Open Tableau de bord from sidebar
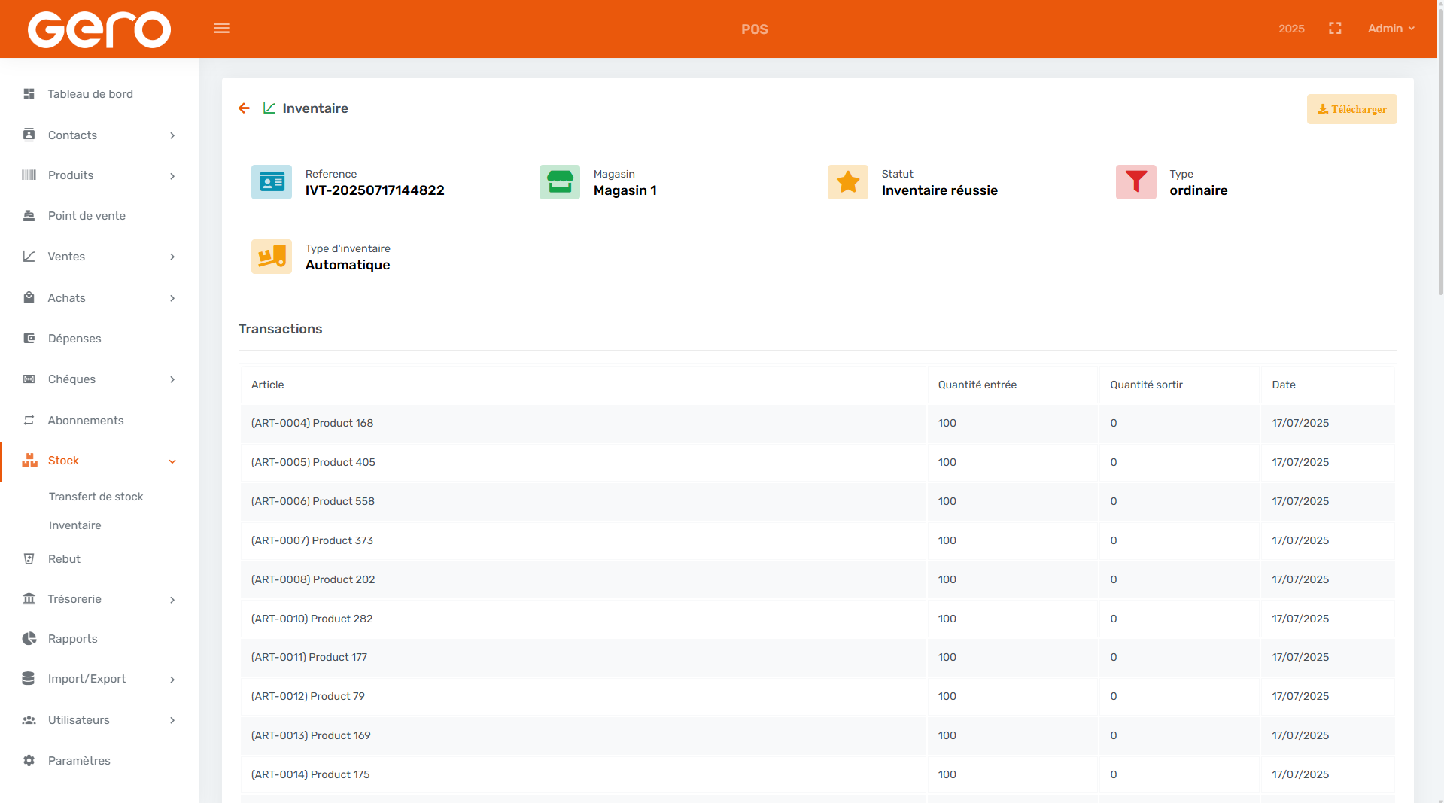Image resolution: width=1444 pixels, height=803 pixels. pyautogui.click(x=90, y=94)
